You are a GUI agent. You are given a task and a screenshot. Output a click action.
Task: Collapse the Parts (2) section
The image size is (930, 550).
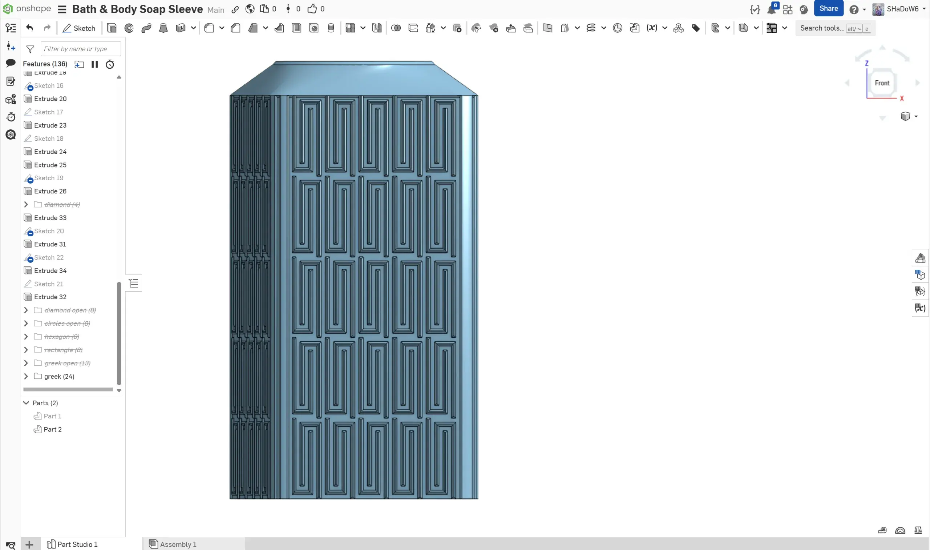pos(26,403)
